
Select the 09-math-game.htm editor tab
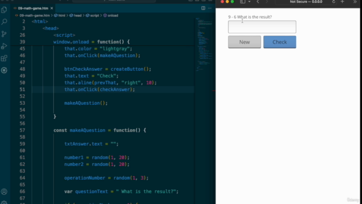point(33,8)
